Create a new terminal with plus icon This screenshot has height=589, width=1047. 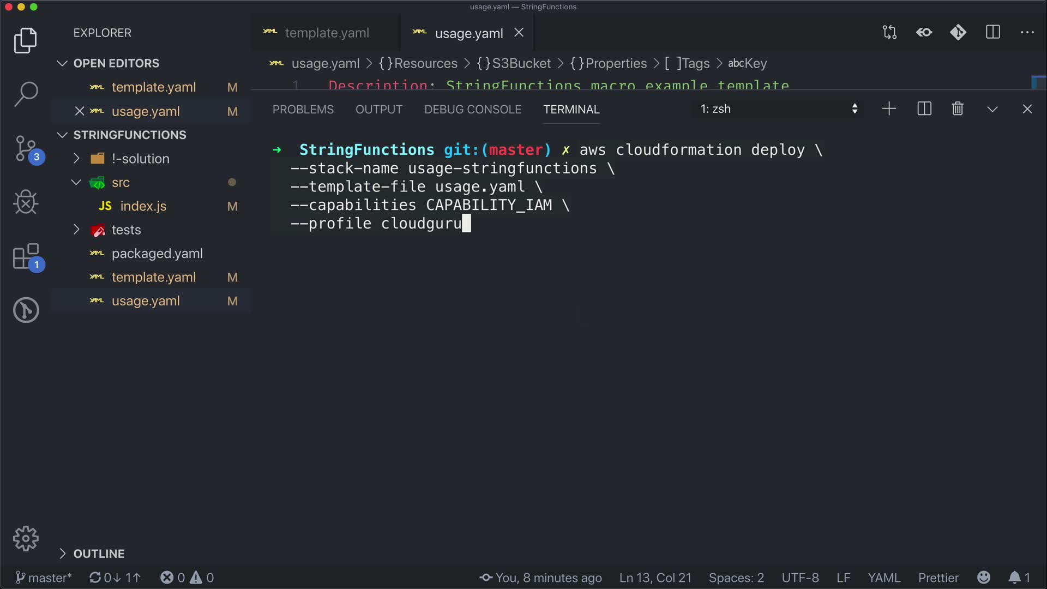pyautogui.click(x=889, y=109)
